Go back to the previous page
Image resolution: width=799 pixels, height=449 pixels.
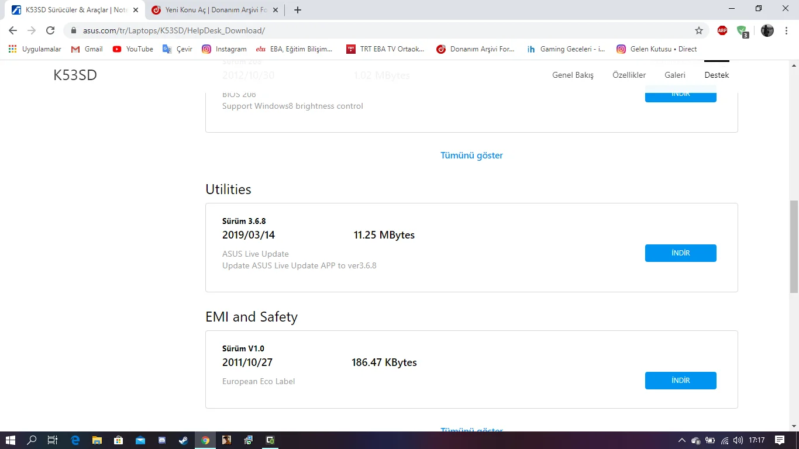coord(13,30)
